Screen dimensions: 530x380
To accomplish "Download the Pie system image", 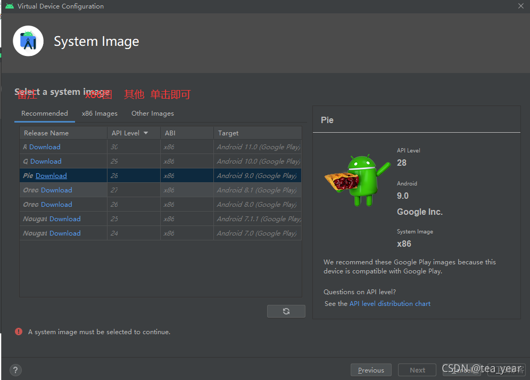I will (x=51, y=175).
